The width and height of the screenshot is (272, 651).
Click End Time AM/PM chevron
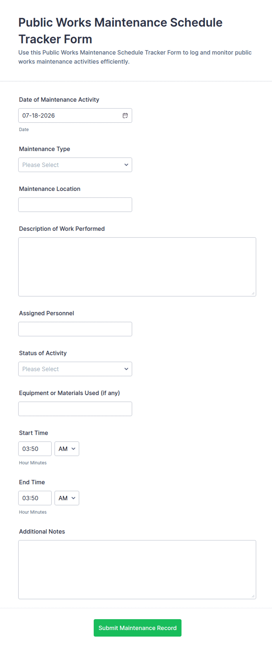tap(73, 498)
